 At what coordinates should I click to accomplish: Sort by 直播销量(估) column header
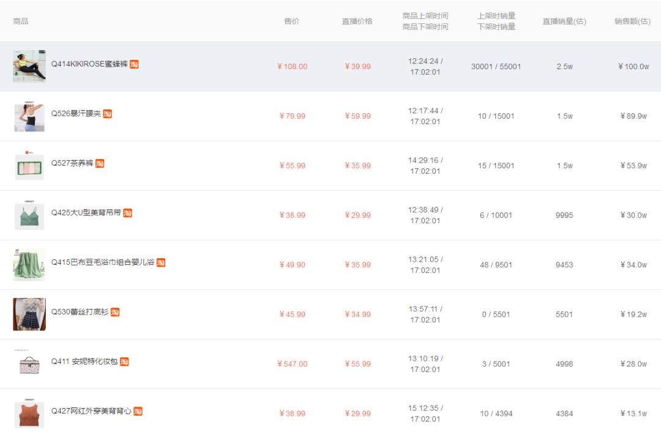pos(564,21)
